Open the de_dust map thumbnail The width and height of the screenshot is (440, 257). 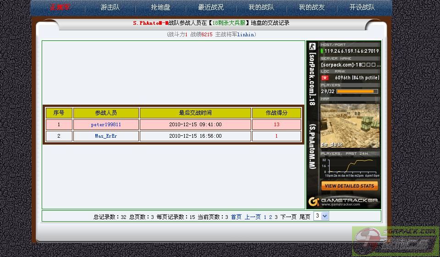click(x=350, y=125)
